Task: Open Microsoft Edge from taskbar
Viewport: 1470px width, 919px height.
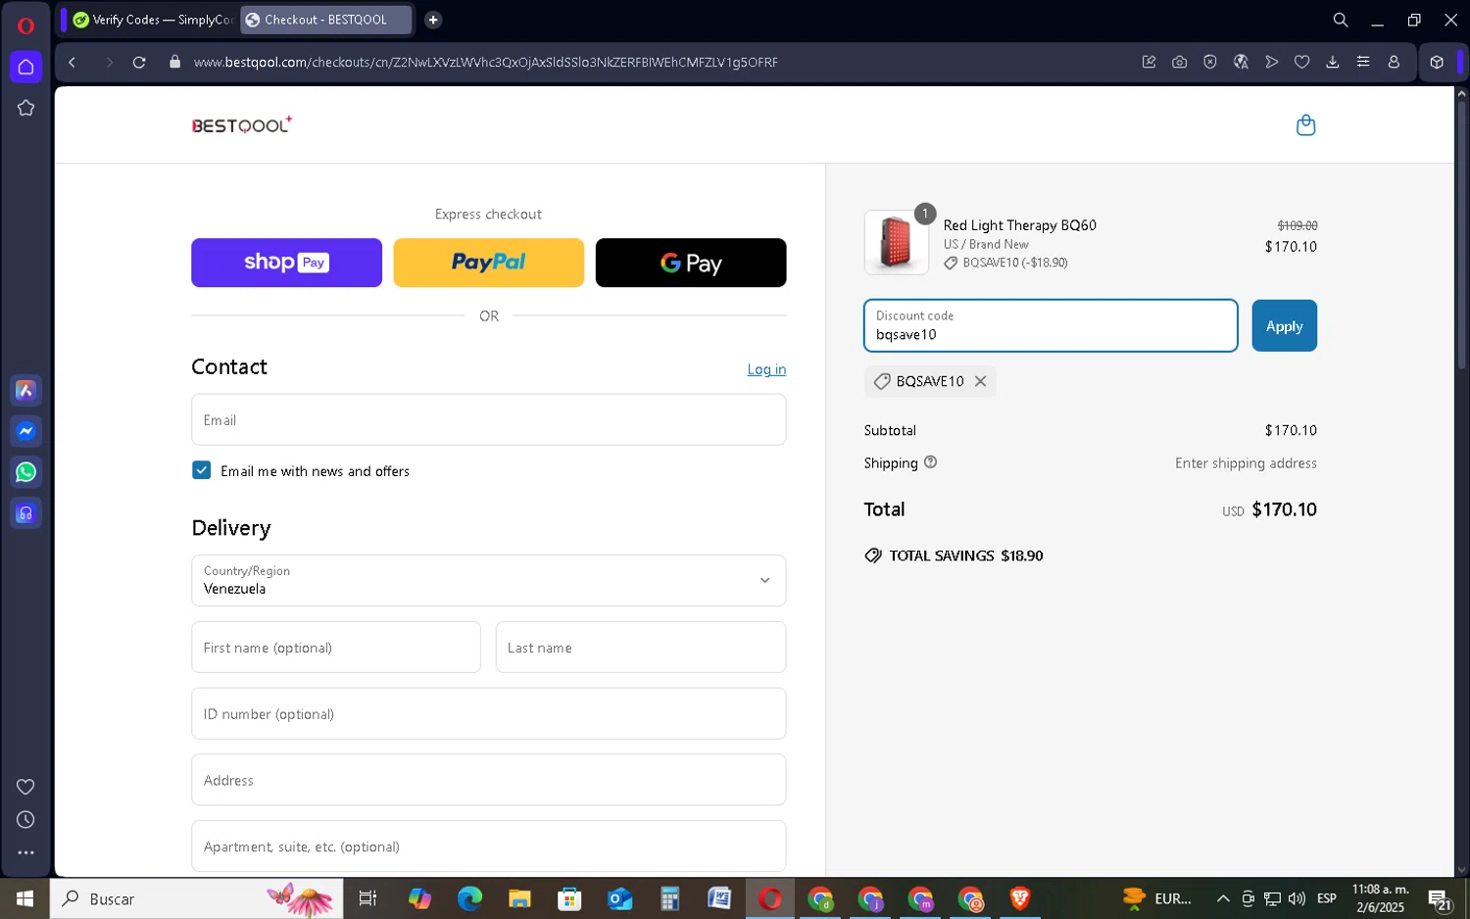Action: pos(469,898)
